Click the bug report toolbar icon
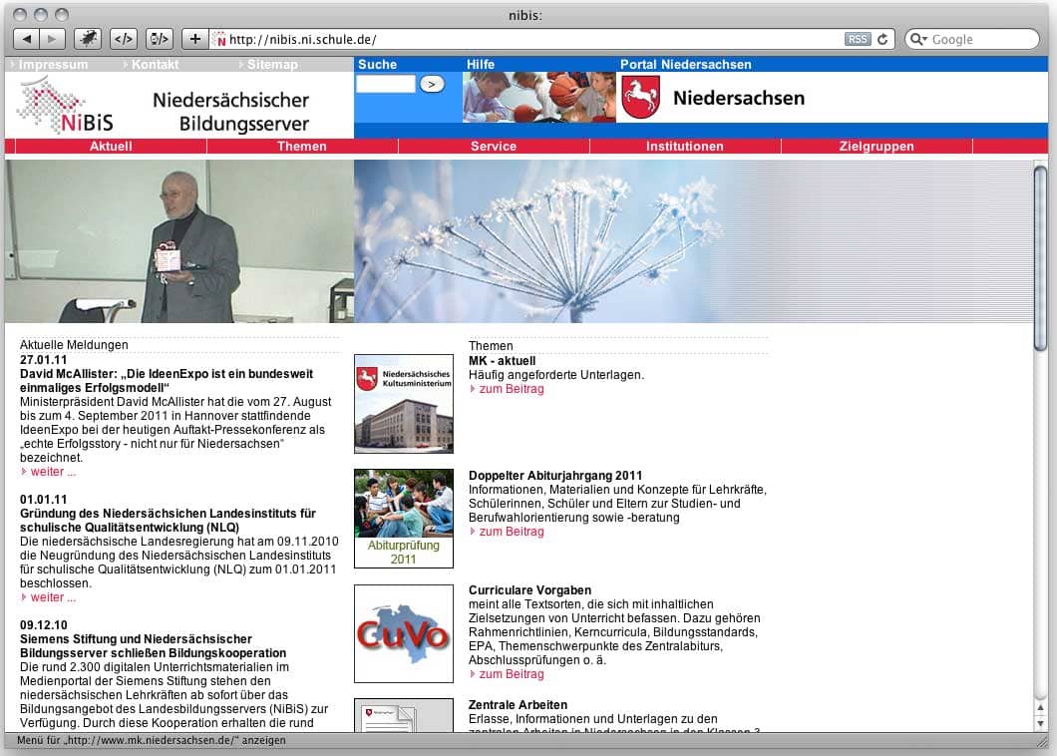1057x756 pixels. tap(89, 39)
